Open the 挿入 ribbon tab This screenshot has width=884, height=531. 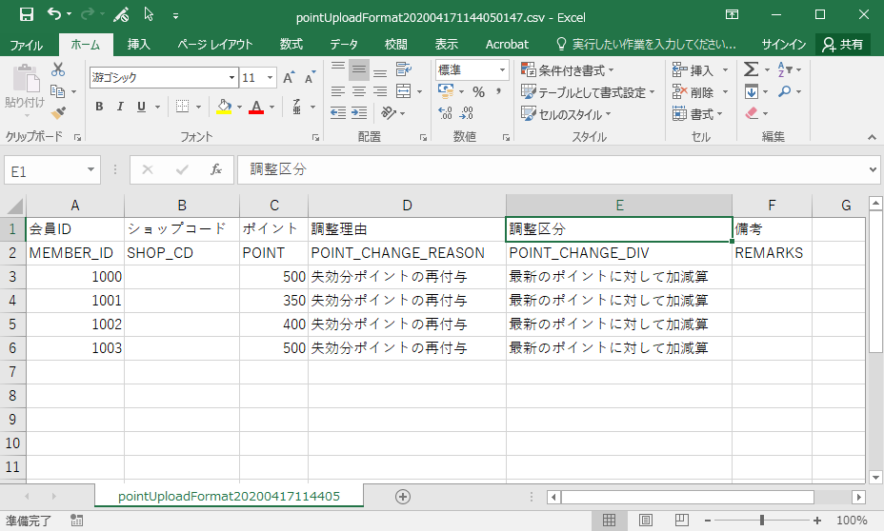pyautogui.click(x=139, y=45)
